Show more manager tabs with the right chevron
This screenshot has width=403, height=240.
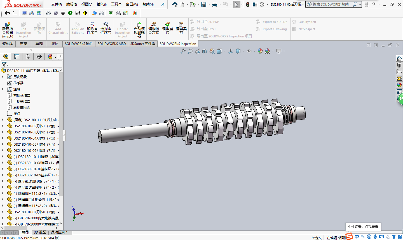coord(60,57)
